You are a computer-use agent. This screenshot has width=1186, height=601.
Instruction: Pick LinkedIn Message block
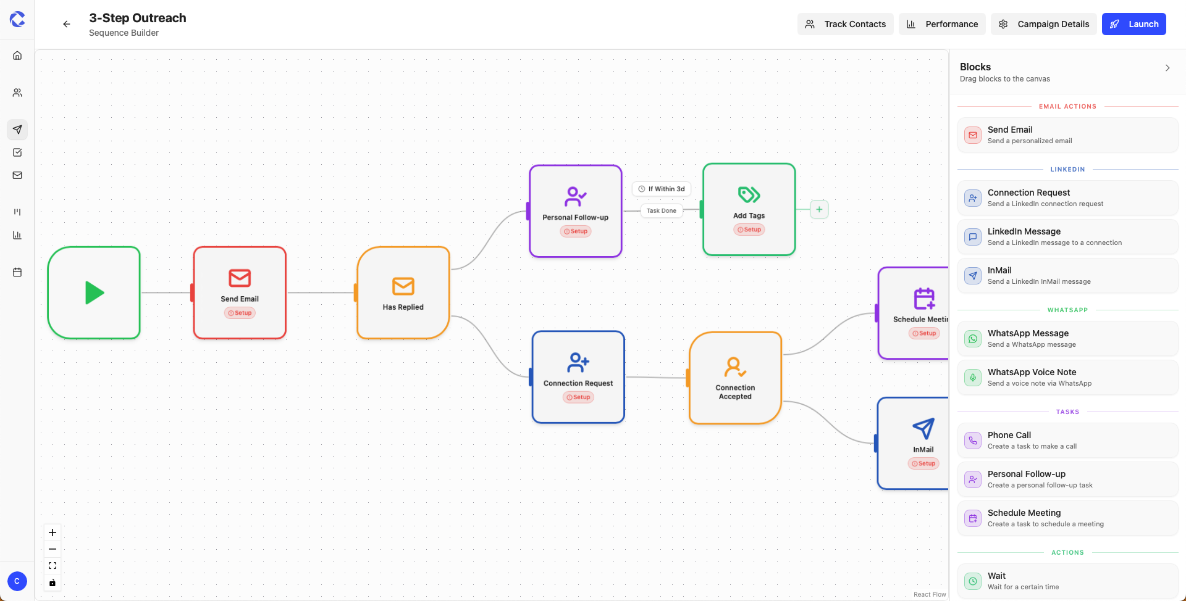(x=1067, y=236)
